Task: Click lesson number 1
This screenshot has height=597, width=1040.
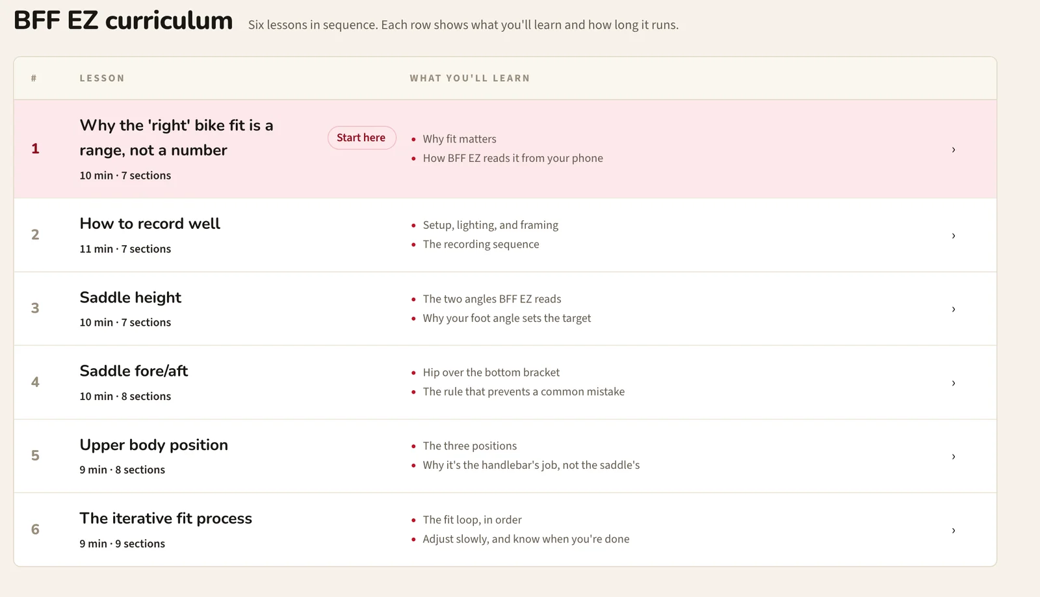Action: click(35, 149)
